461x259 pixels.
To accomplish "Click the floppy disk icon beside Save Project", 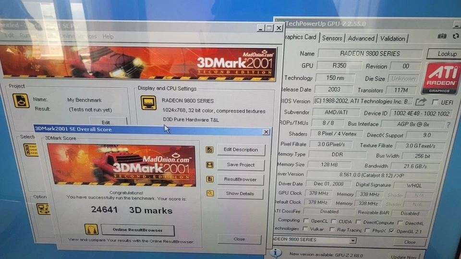I will tap(210, 165).
